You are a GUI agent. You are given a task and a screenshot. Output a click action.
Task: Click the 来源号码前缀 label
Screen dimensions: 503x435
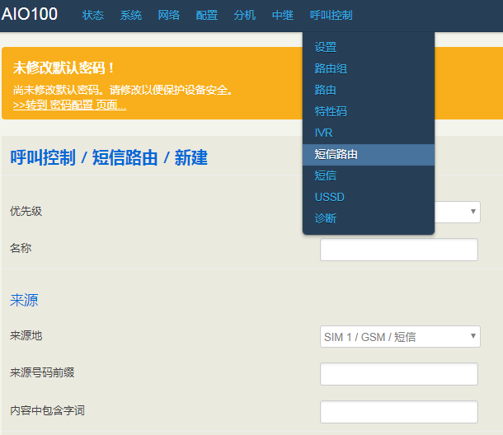pos(42,372)
